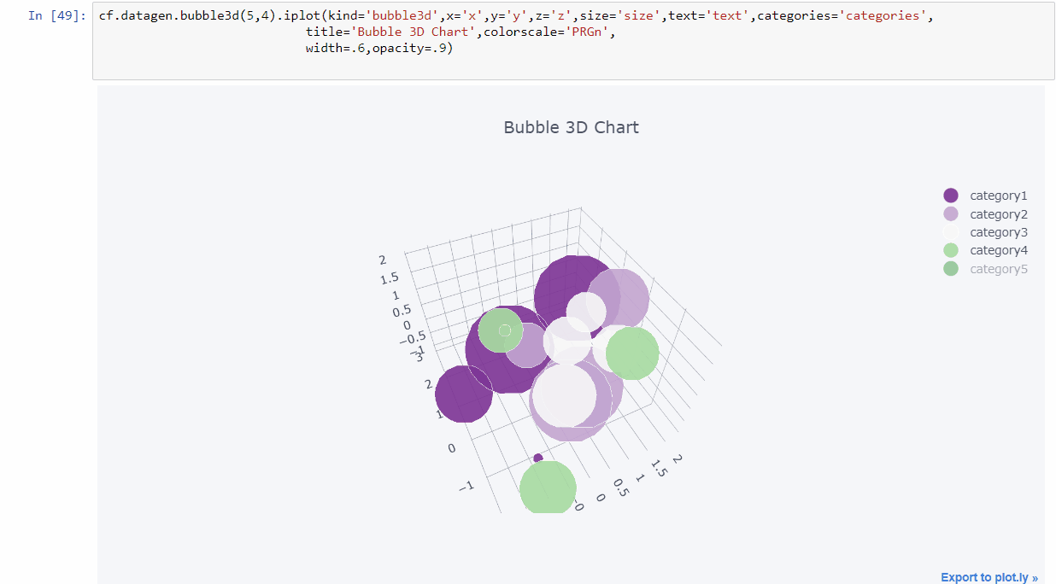Image resolution: width=1056 pixels, height=584 pixels.
Task: Click the white category3 legend marker
Action: click(x=951, y=232)
